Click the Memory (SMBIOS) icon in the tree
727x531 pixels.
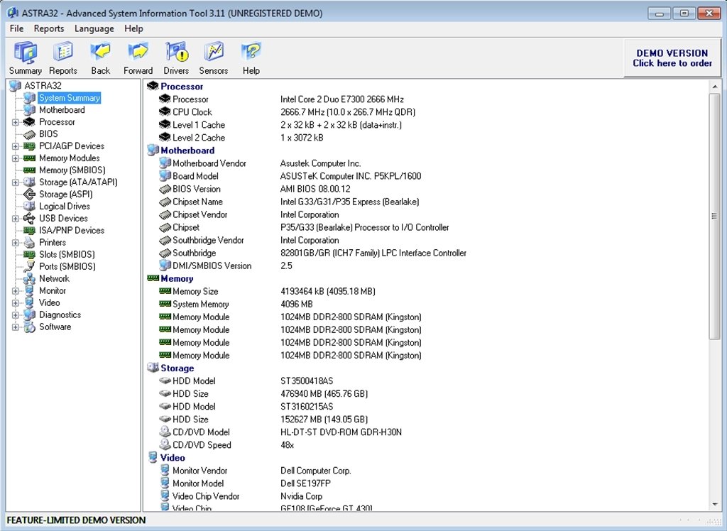click(x=29, y=170)
